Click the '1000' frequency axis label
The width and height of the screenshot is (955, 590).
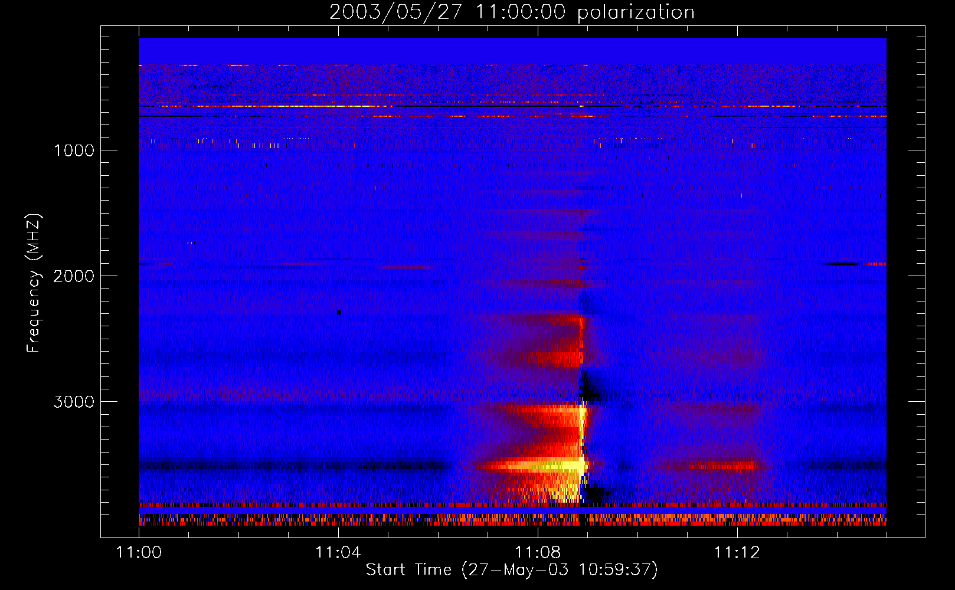[74, 150]
